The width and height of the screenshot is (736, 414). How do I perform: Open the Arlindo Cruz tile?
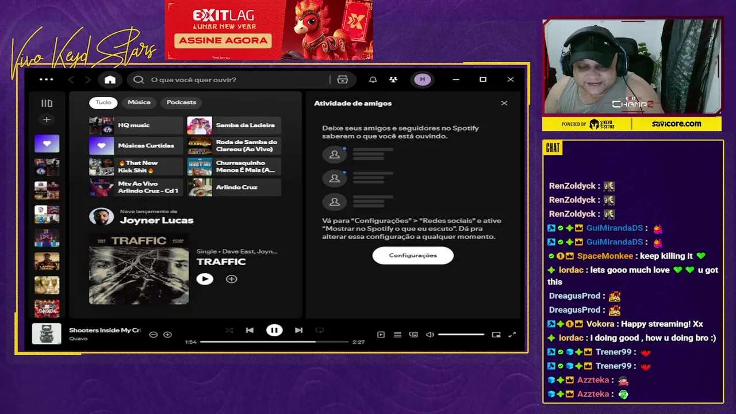pyautogui.click(x=234, y=187)
